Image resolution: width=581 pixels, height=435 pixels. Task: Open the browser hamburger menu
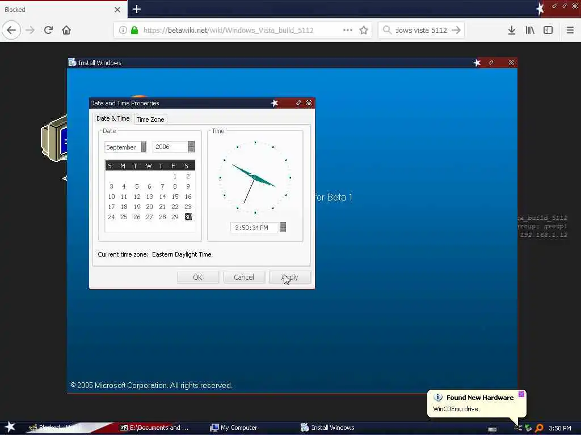coord(570,30)
